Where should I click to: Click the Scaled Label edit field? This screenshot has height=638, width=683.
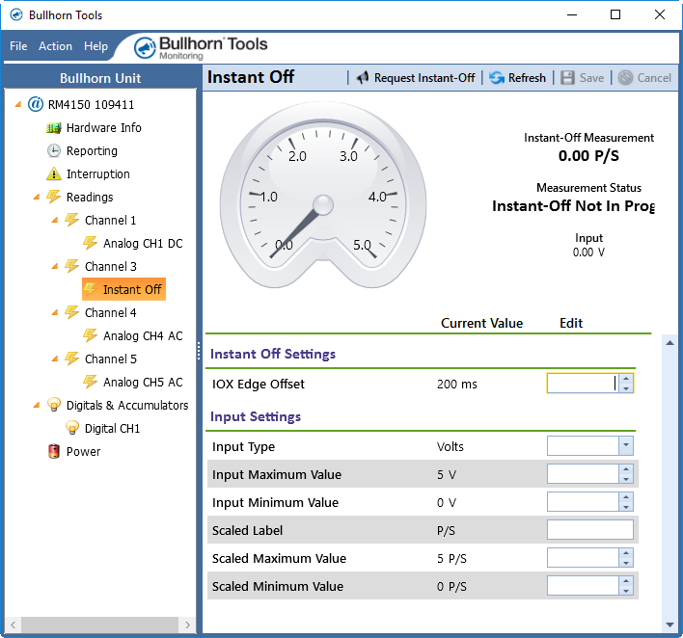pos(590,530)
